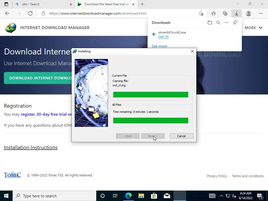Open a new tab with the plus button

click(142, 4)
